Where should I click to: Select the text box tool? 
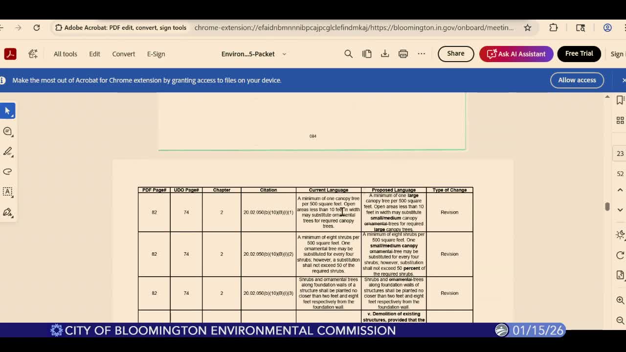tap(7, 192)
